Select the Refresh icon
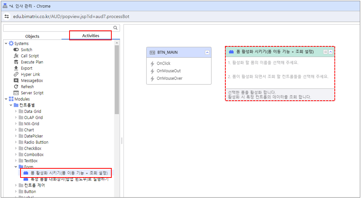The image size is (361, 198). [16, 87]
